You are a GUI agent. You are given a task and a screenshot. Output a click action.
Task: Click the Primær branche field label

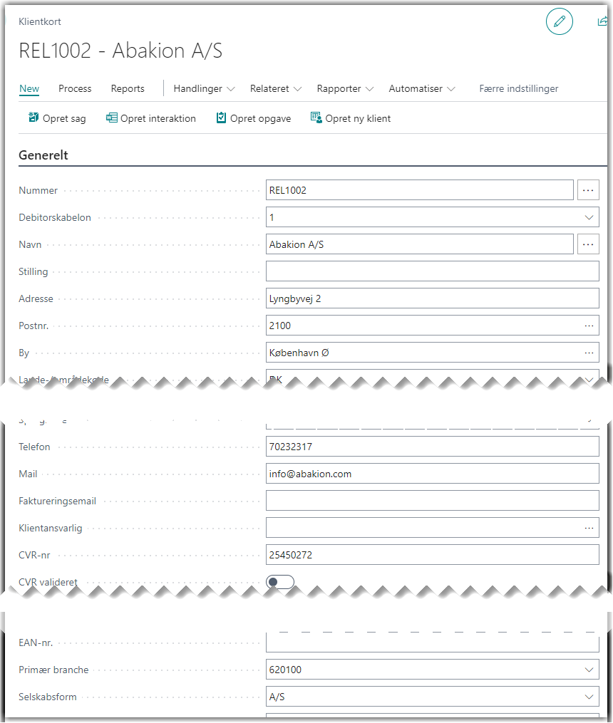click(x=53, y=670)
